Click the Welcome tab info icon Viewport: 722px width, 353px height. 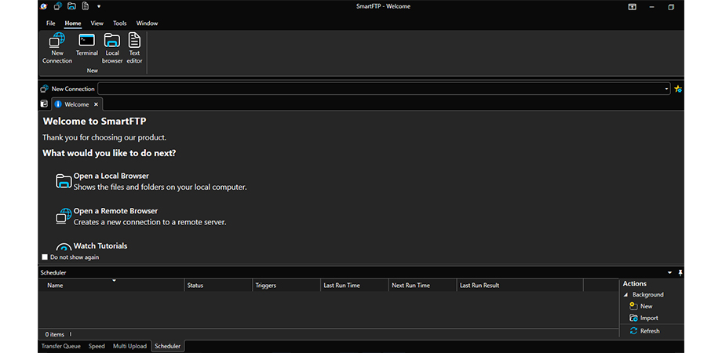(58, 104)
